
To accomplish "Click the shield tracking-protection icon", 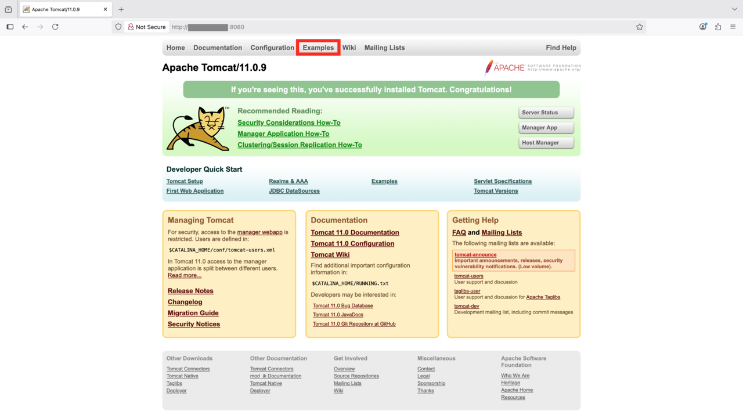I will tap(118, 27).
